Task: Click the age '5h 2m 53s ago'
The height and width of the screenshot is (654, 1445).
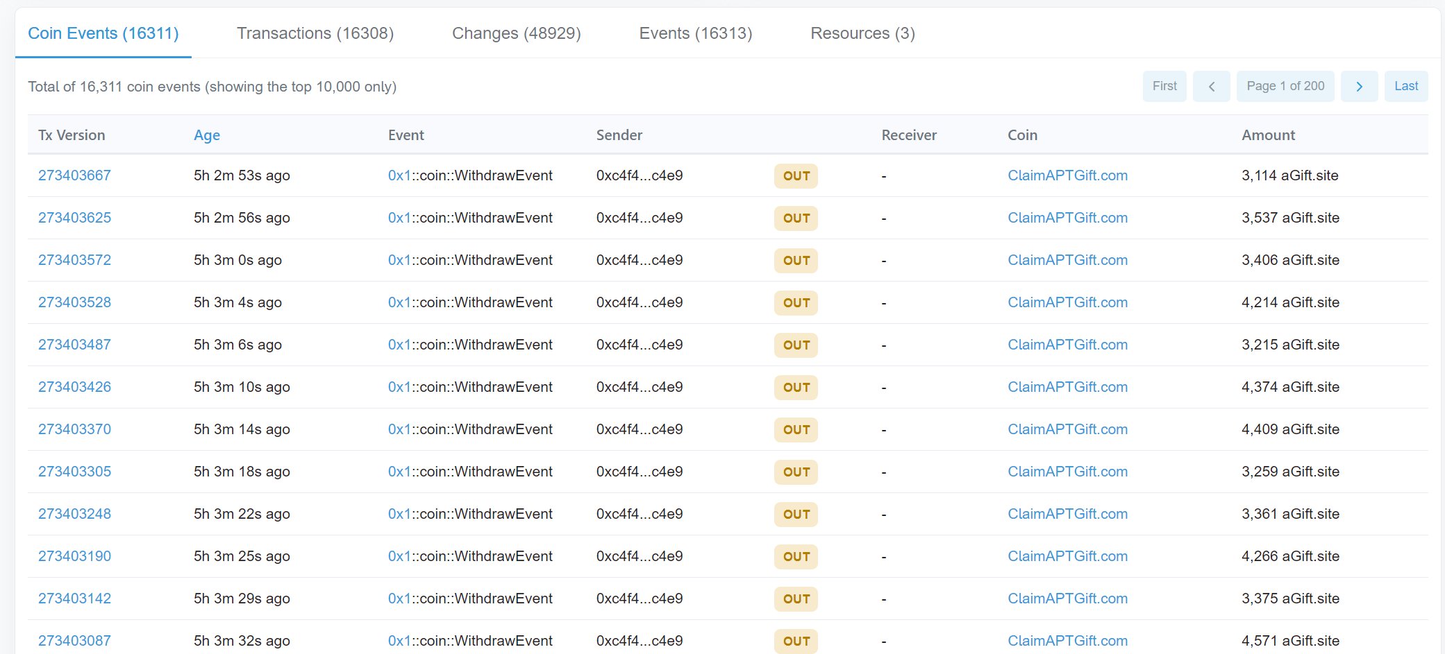Action: pos(242,175)
